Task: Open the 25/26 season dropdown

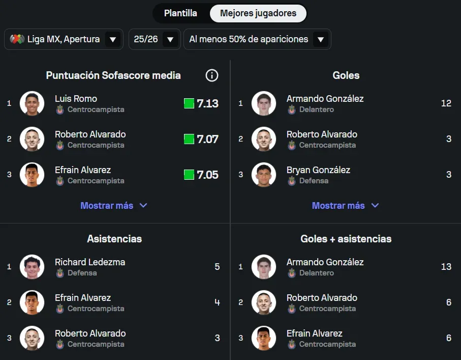Action: pos(155,39)
